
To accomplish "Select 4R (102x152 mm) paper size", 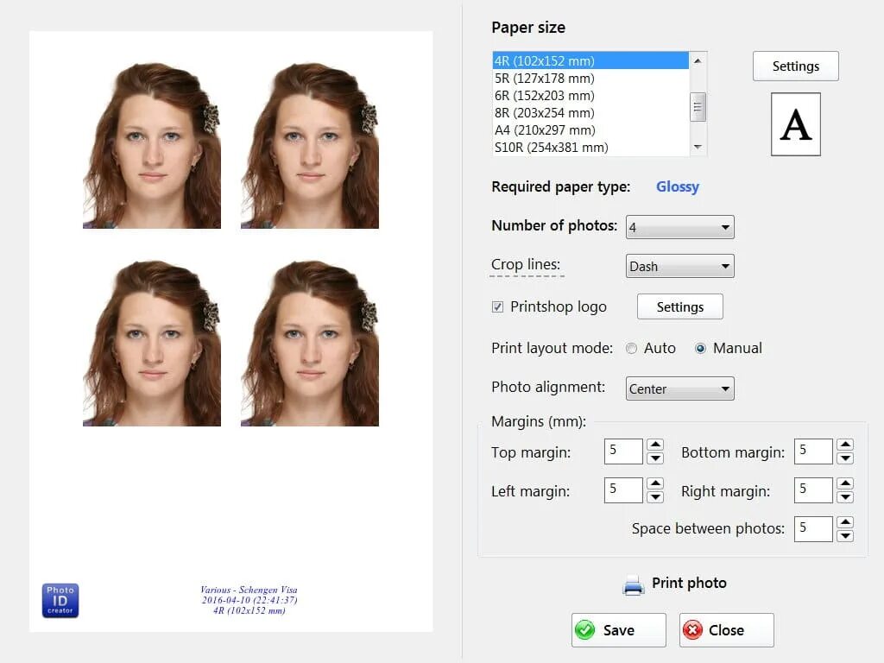I will [590, 60].
